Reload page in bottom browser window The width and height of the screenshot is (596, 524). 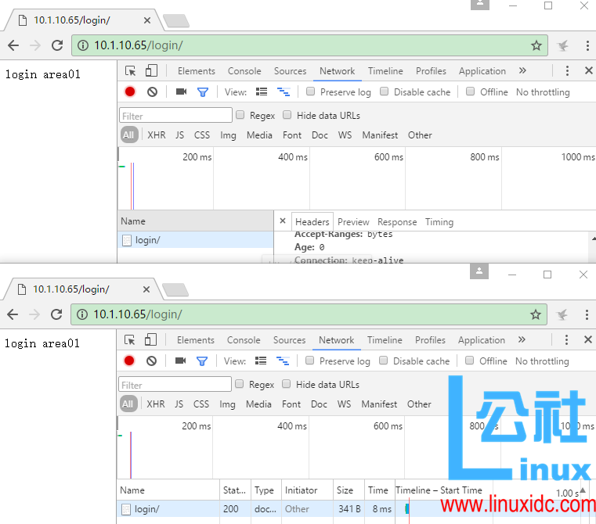tap(56, 314)
